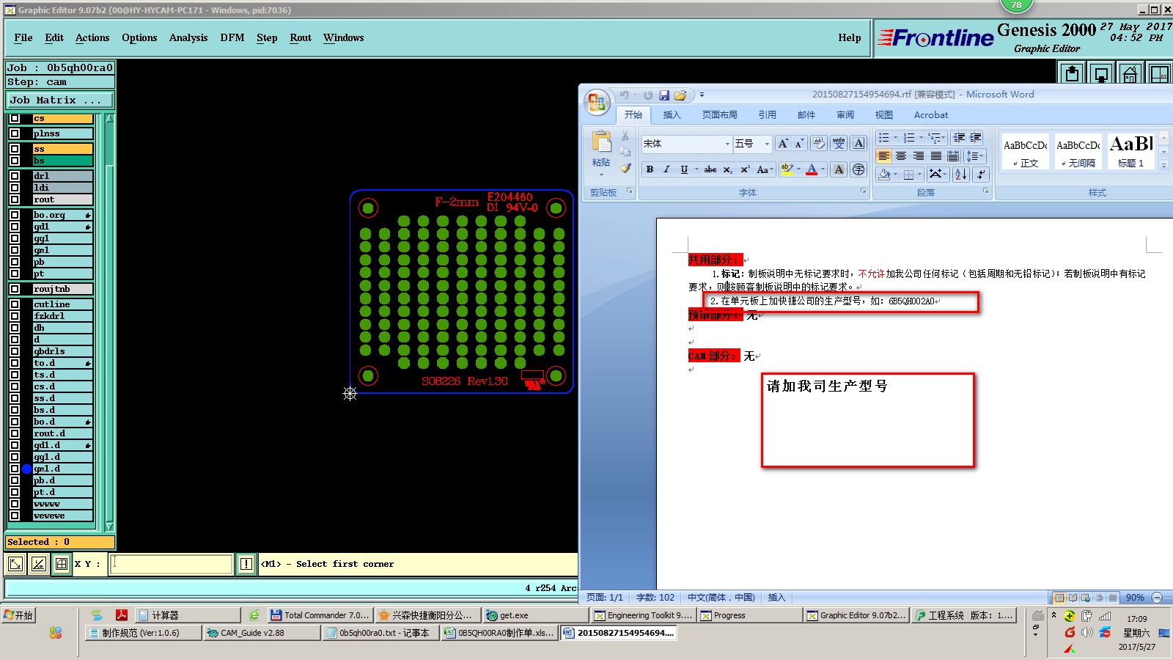The height and width of the screenshot is (660, 1173).
Task: Apply italic formatting in Word
Action: (666, 169)
